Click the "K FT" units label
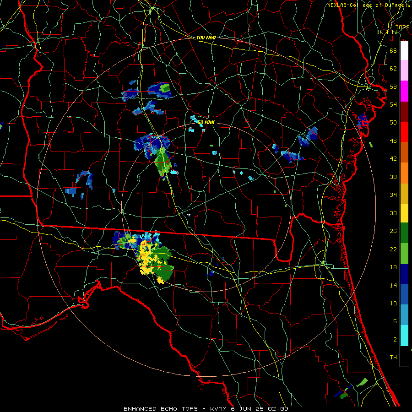 [x=387, y=32]
